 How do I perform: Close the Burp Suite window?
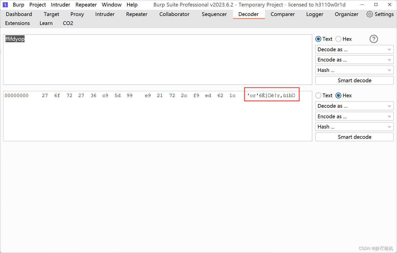pos(390,5)
